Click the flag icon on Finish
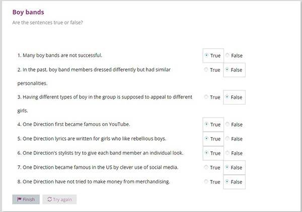 pyautogui.click(x=19, y=199)
